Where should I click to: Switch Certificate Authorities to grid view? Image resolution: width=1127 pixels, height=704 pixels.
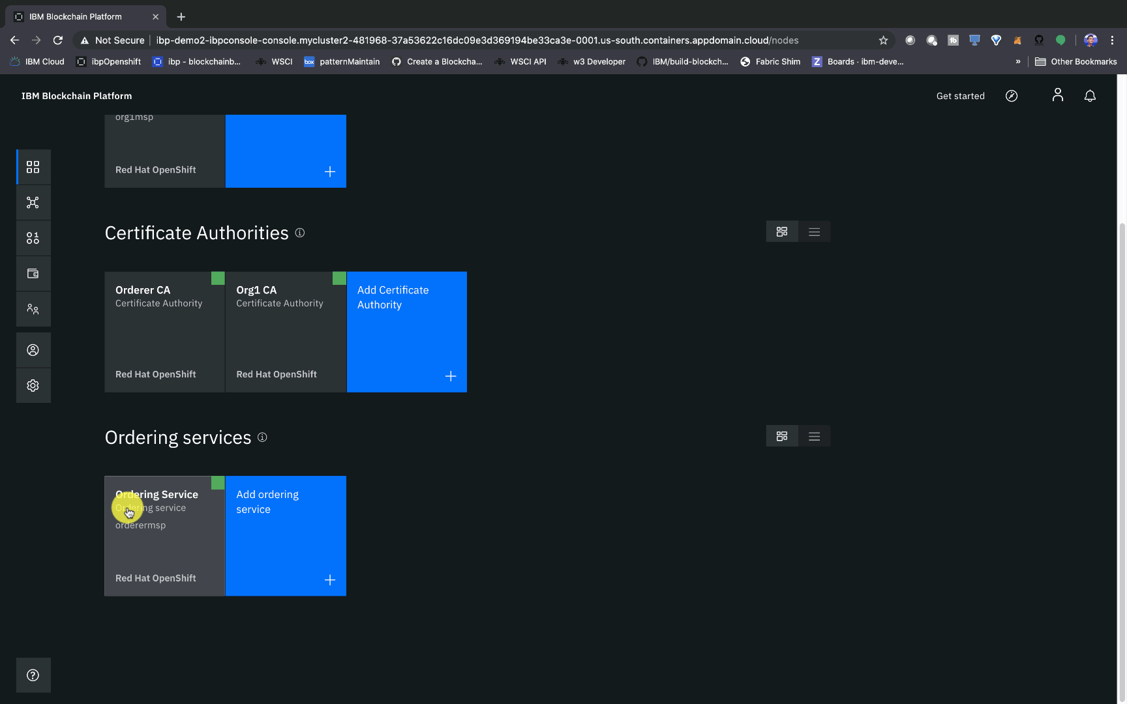coord(782,231)
